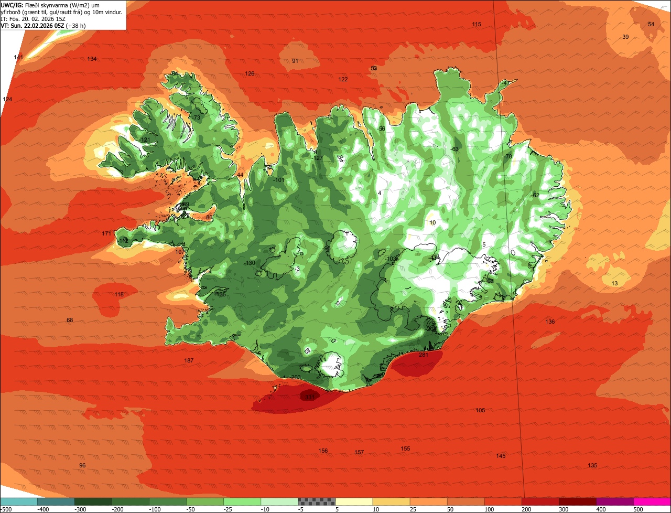Click the 124 value on the left edge

pyautogui.click(x=7, y=99)
